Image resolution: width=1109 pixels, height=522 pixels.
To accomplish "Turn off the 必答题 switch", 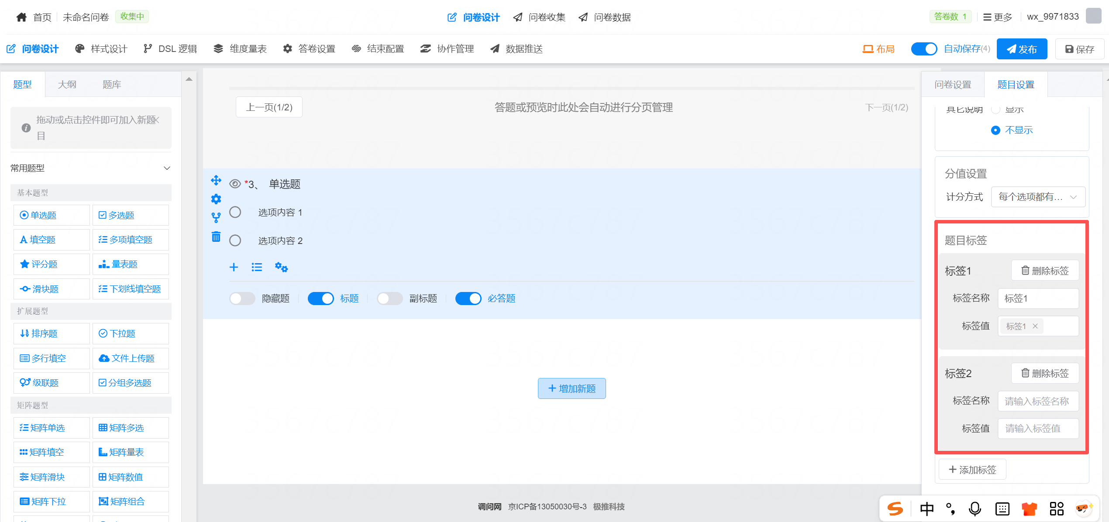I will point(468,299).
